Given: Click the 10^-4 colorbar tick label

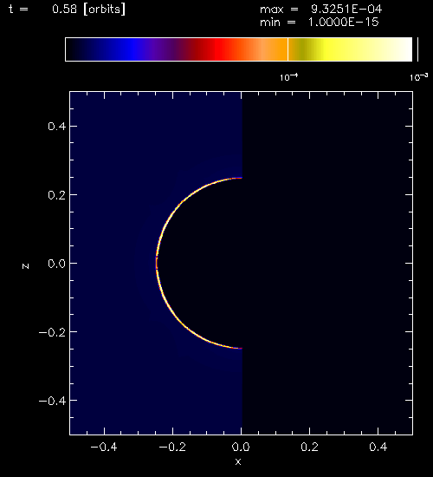Looking at the screenshot, I should pyautogui.click(x=288, y=77).
